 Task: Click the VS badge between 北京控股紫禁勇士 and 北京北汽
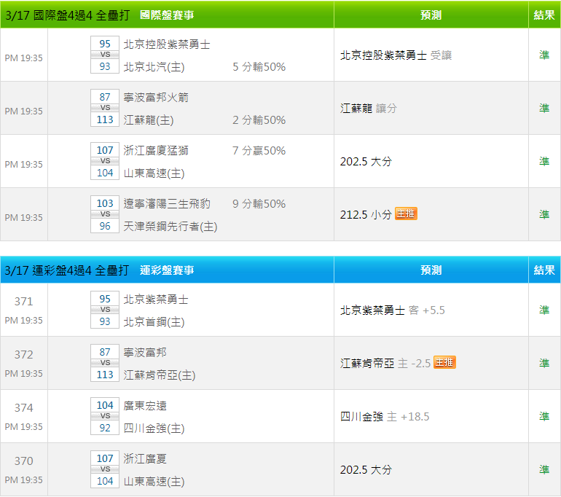tap(105, 55)
